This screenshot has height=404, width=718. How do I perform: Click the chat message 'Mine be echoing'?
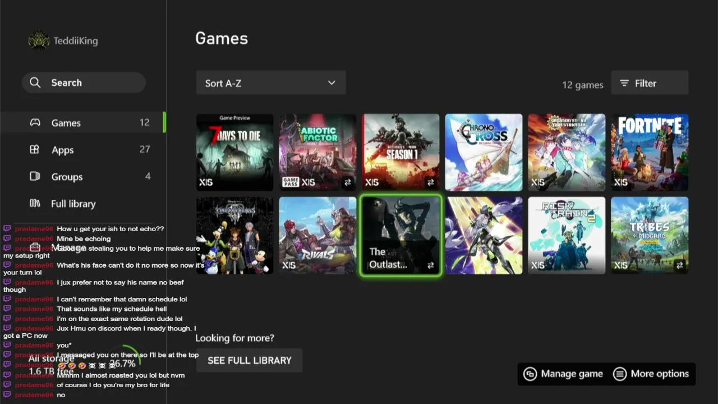click(84, 238)
